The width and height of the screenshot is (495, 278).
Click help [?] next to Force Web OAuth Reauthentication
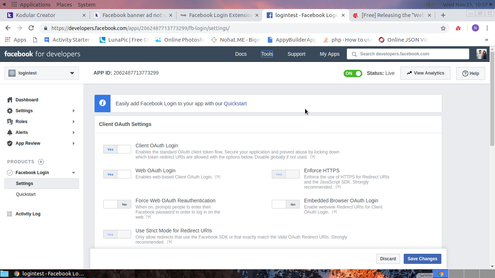tap(149, 217)
